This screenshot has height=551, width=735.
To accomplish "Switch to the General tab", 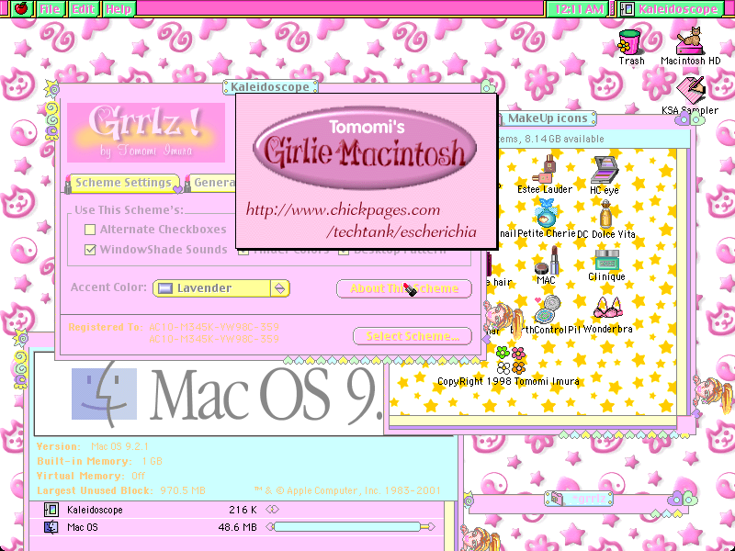I will (x=211, y=183).
